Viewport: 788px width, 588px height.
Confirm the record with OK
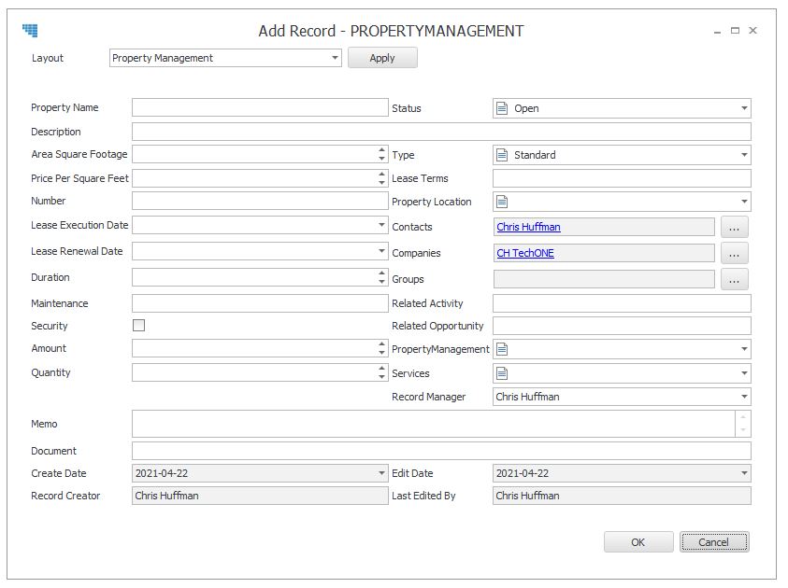click(638, 542)
